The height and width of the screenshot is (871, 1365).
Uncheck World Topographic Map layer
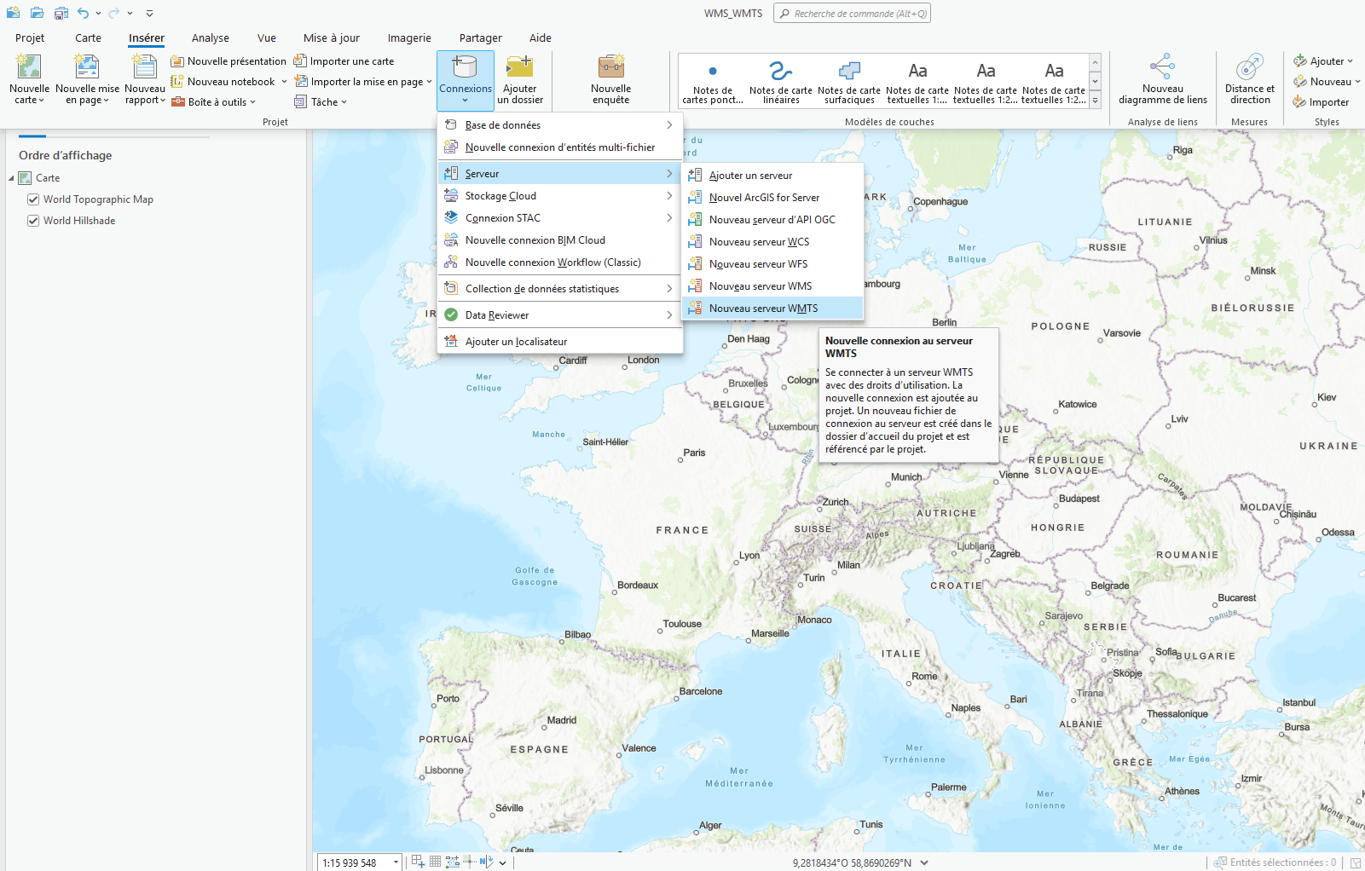point(33,199)
